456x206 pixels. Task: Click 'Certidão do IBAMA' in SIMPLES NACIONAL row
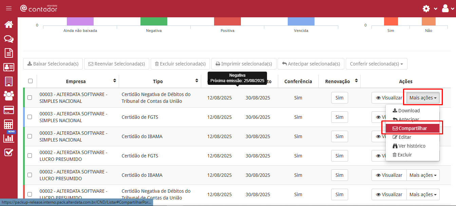click(142, 136)
